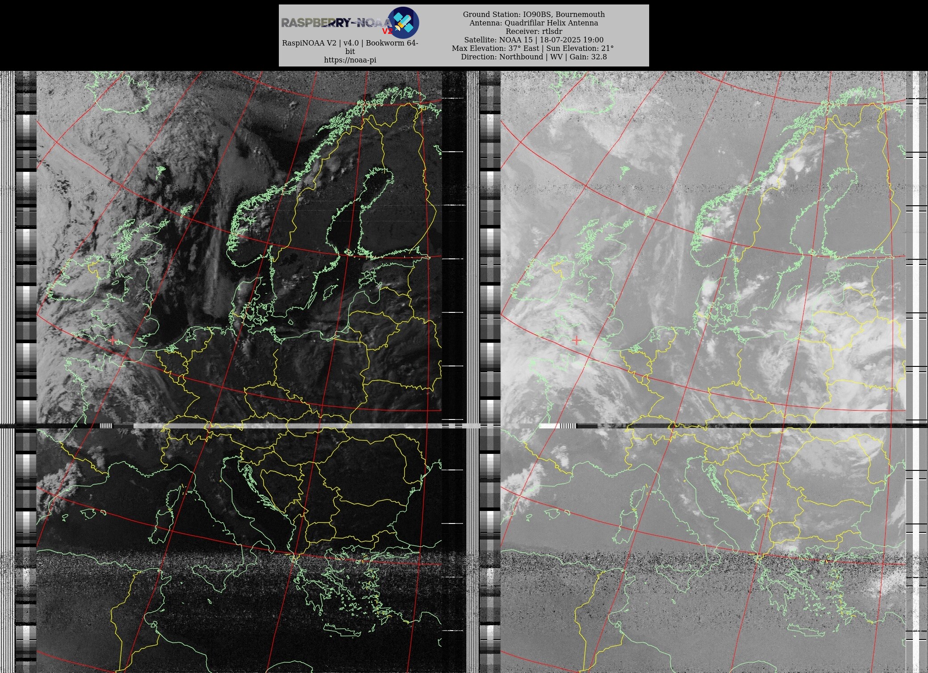Image resolution: width=928 pixels, height=673 pixels.
Task: Click the red ground station cross in right image
Action: click(x=576, y=341)
